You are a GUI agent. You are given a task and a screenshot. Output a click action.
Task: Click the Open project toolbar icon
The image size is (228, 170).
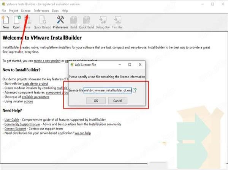coord(17,21)
